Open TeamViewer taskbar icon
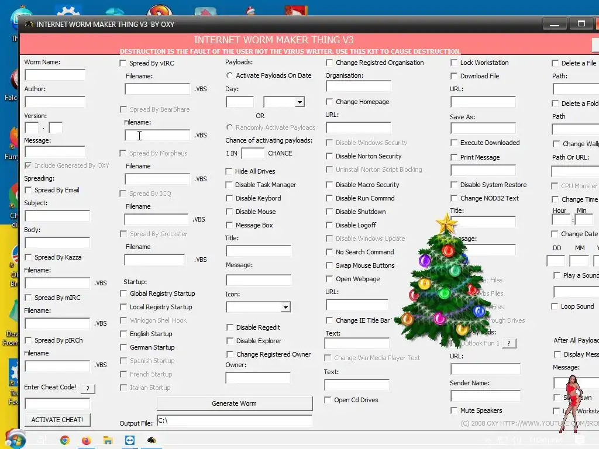The height and width of the screenshot is (449, 599). pyautogui.click(x=130, y=440)
